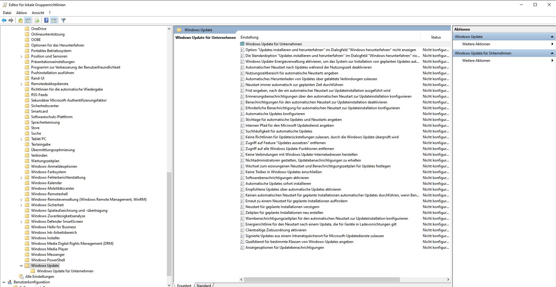Collapse Windows Update für Unternehmen actions section

[x=552, y=53]
